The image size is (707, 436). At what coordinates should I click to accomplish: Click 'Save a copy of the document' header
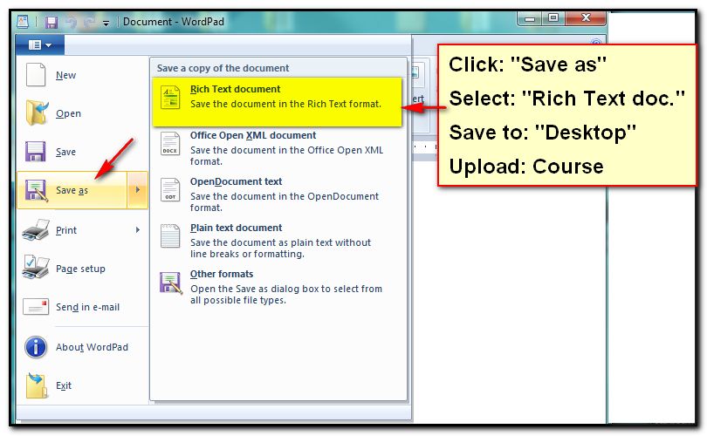click(x=223, y=68)
